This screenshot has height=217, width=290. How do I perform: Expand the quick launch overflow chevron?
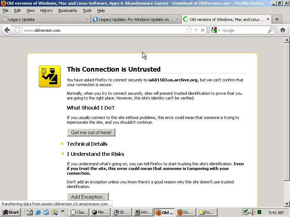tap(62, 211)
